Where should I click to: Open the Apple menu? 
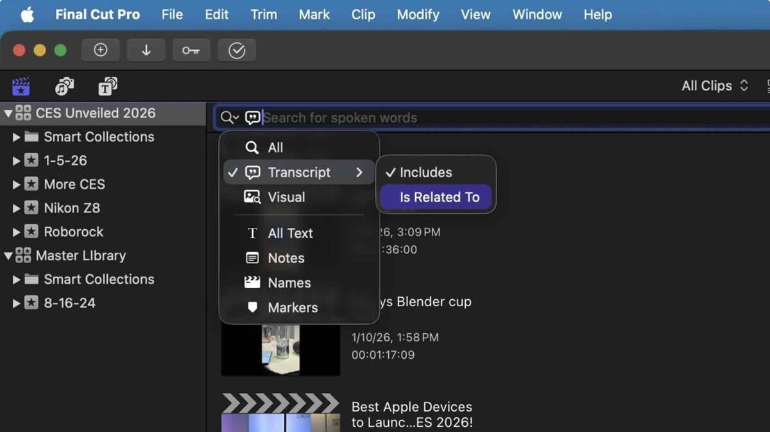27,15
